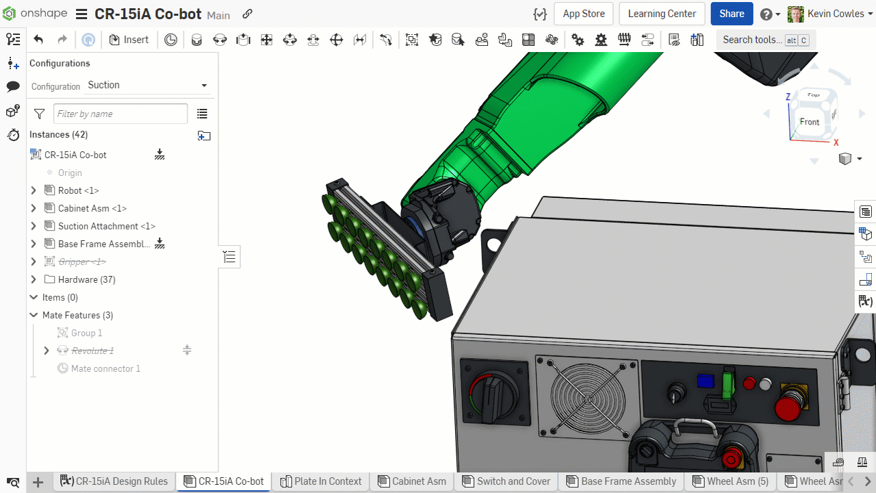Open the configuration cube icon in left sidebar
Viewport: 876px width, 493px height.
click(x=13, y=111)
